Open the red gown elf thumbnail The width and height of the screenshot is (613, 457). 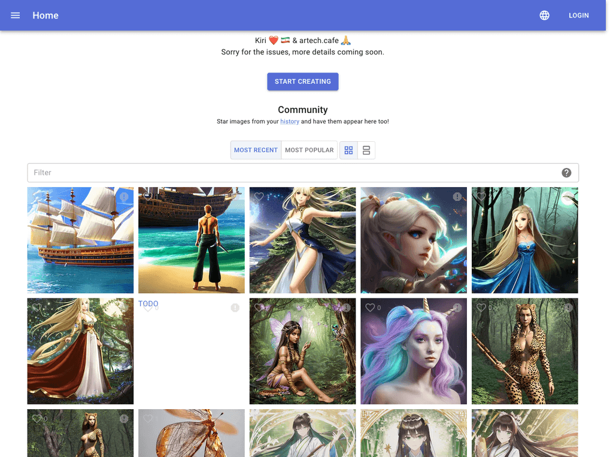coord(81,351)
